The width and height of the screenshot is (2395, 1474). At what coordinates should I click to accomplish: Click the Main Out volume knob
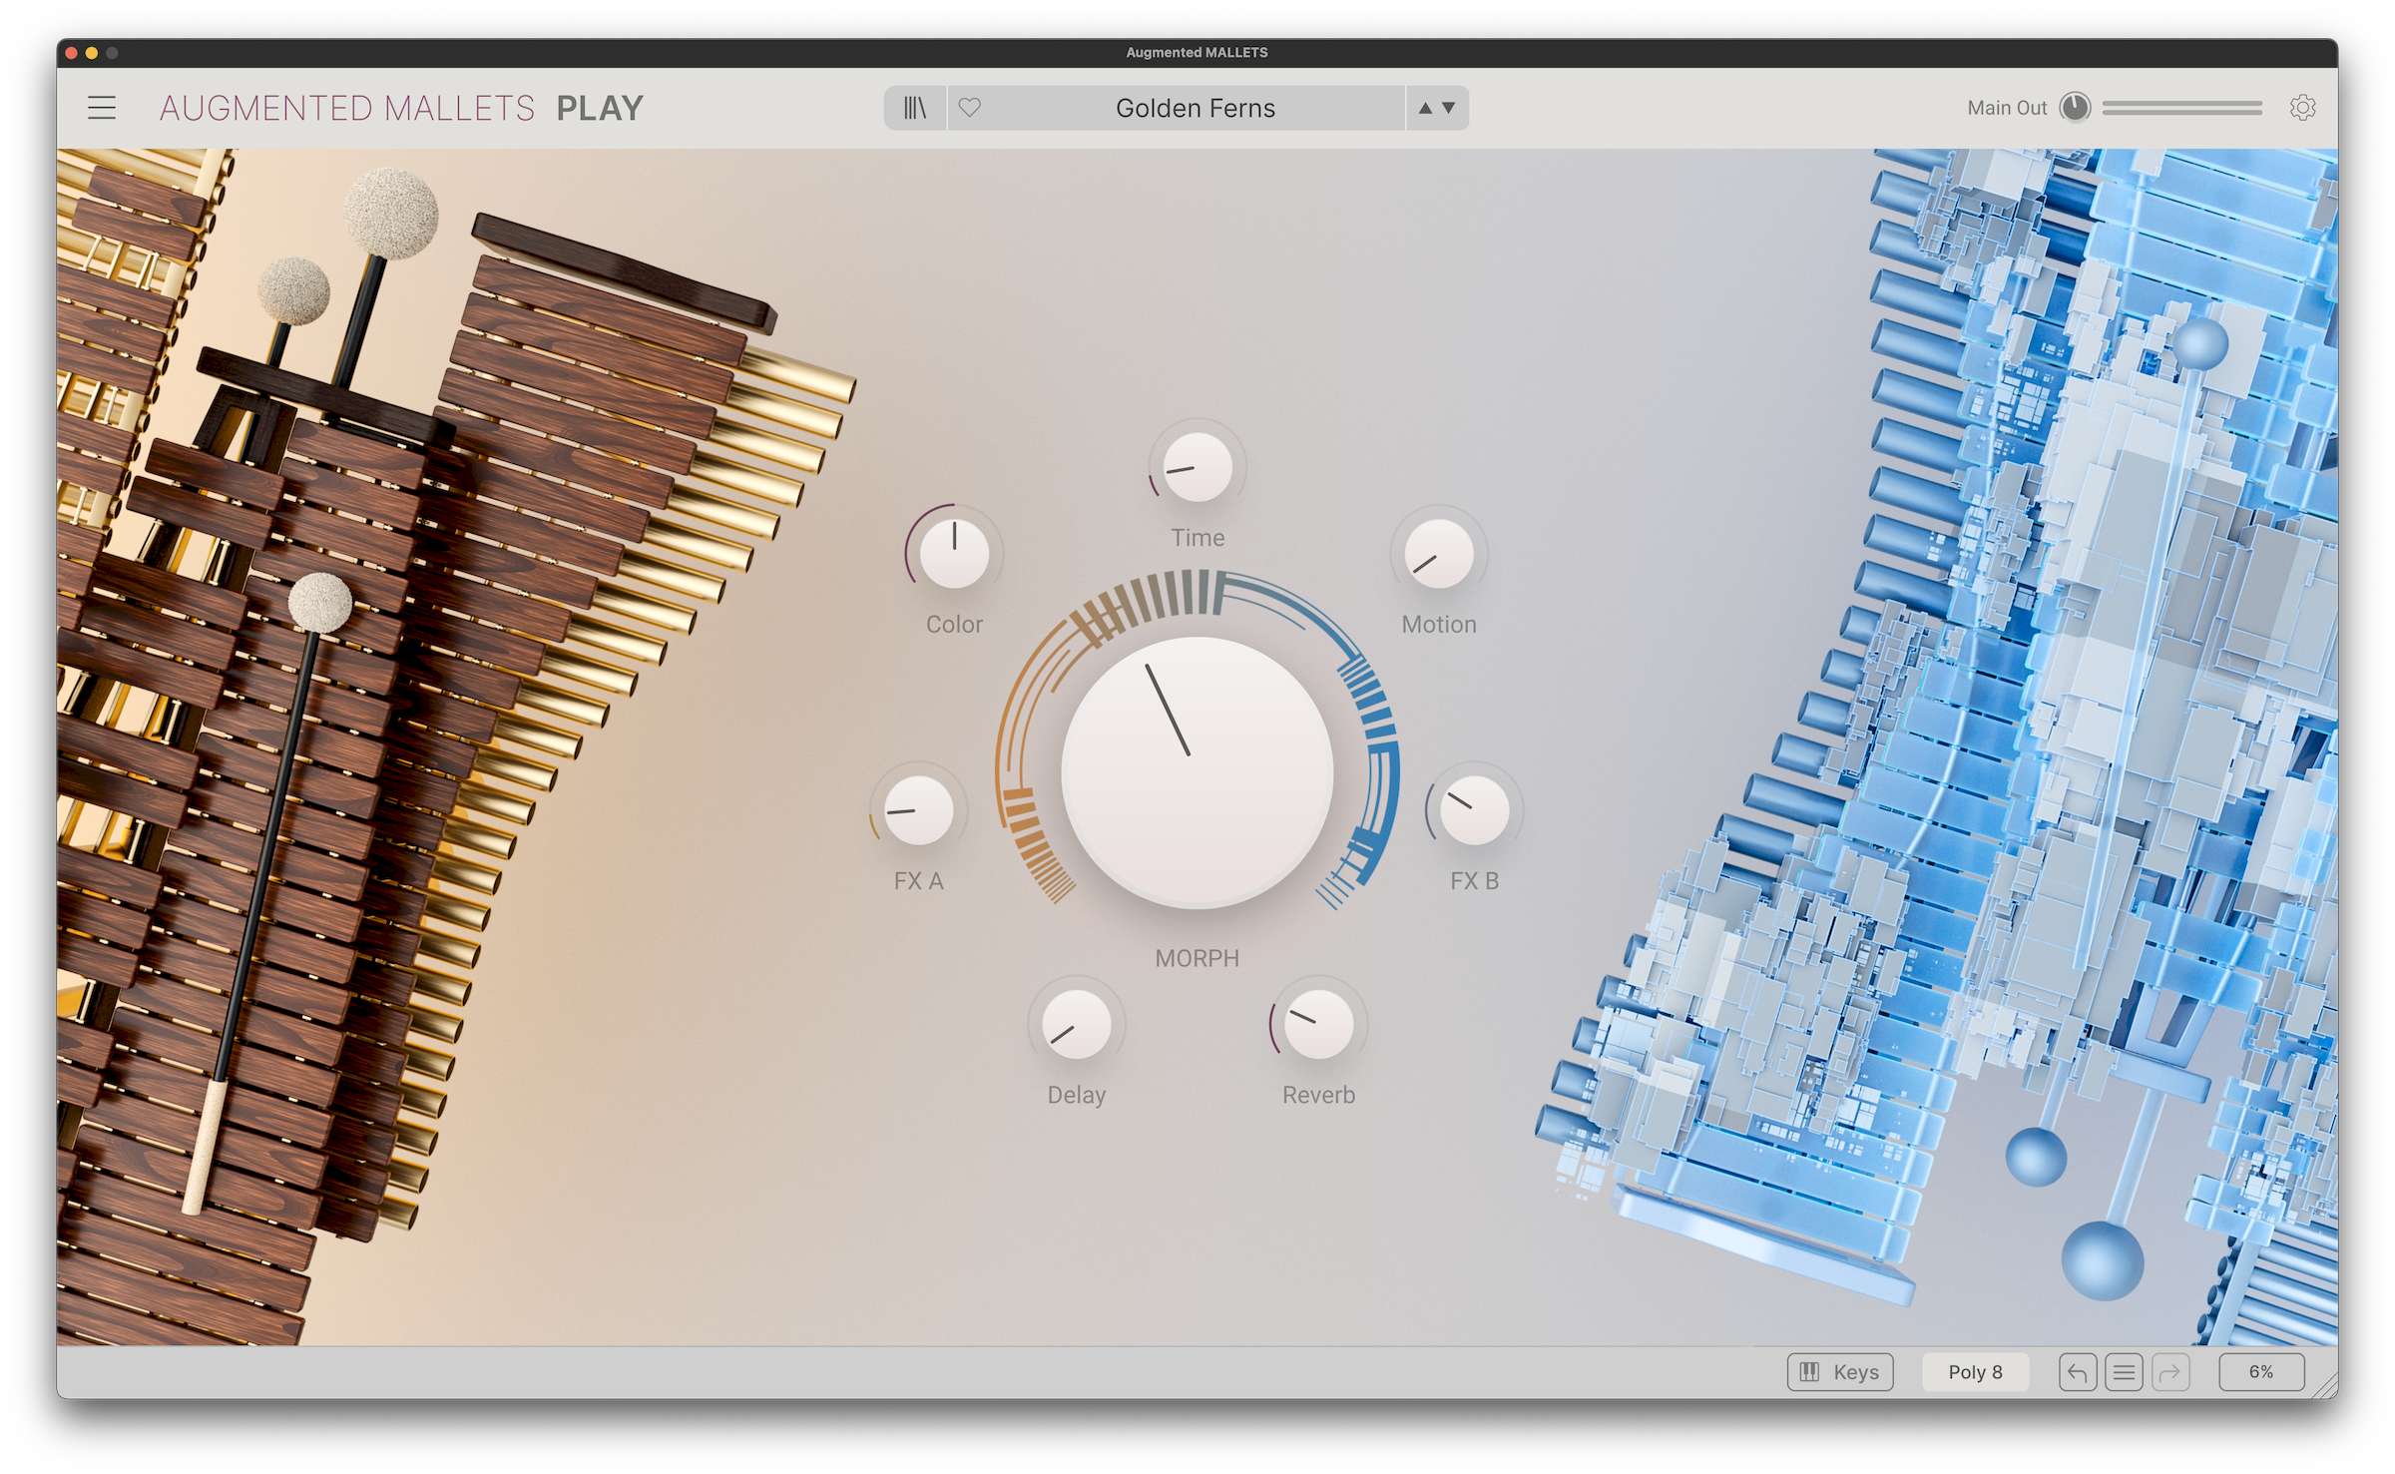[2075, 108]
